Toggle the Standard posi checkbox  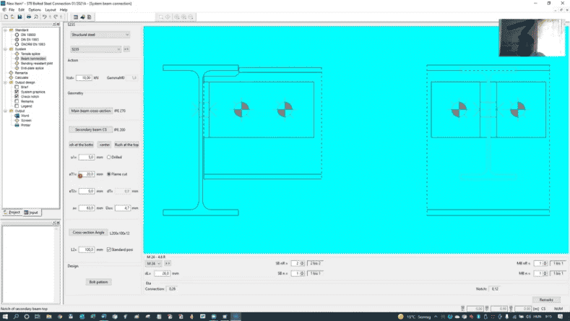(x=108, y=249)
